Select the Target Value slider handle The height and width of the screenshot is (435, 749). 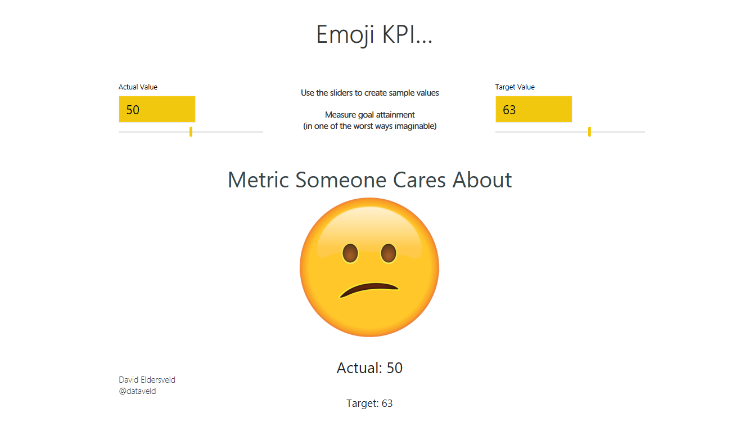pos(589,131)
